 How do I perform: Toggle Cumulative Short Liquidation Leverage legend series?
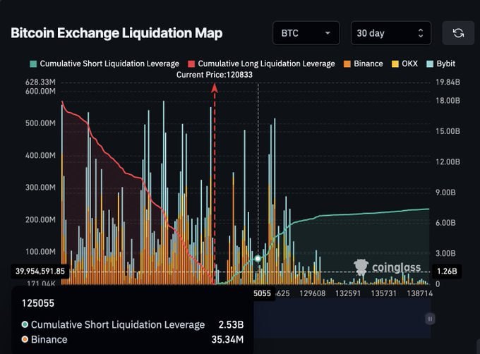[105, 63]
